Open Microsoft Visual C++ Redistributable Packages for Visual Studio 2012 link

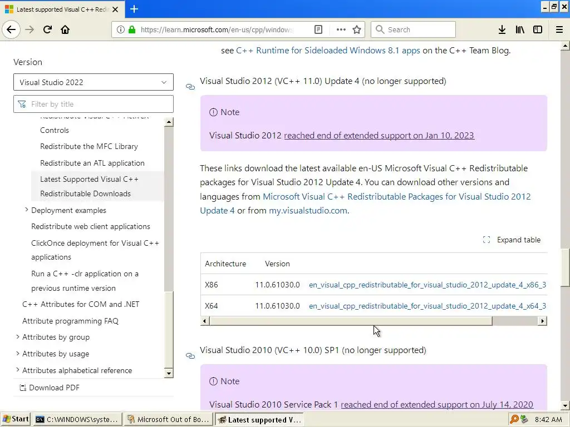pyautogui.click(x=365, y=203)
